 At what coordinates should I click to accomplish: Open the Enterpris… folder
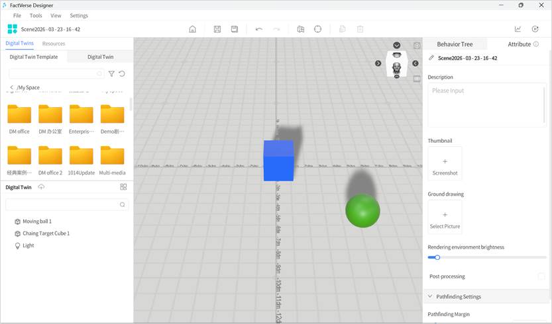click(82, 120)
